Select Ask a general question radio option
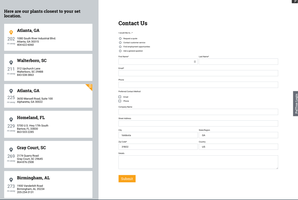This screenshot has width=298, height=200. point(120,51)
